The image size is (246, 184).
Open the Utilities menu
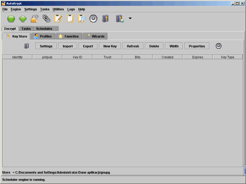(x=58, y=9)
